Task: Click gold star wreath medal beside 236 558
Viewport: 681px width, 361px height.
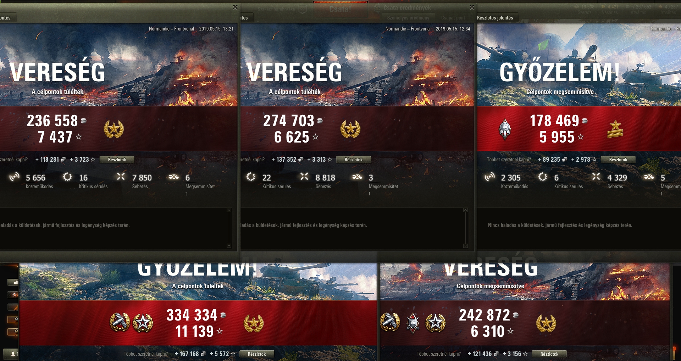Action: pos(114,129)
